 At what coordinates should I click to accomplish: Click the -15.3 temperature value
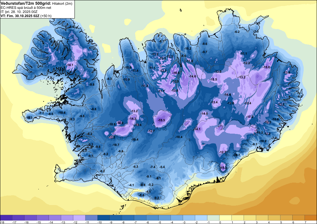click(223, 167)
